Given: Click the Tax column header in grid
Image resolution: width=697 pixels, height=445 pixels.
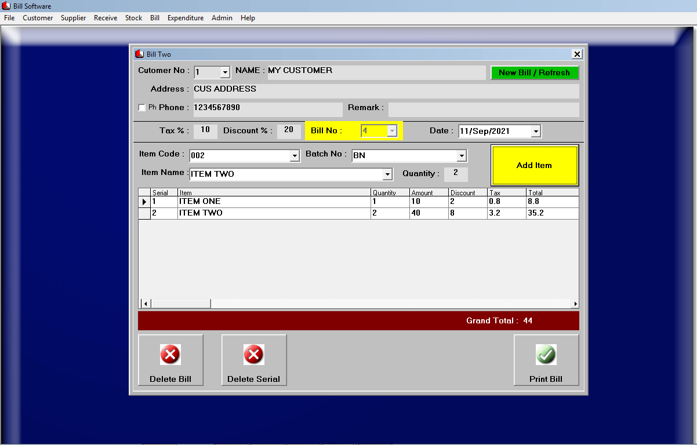Looking at the screenshot, I should coord(507,192).
